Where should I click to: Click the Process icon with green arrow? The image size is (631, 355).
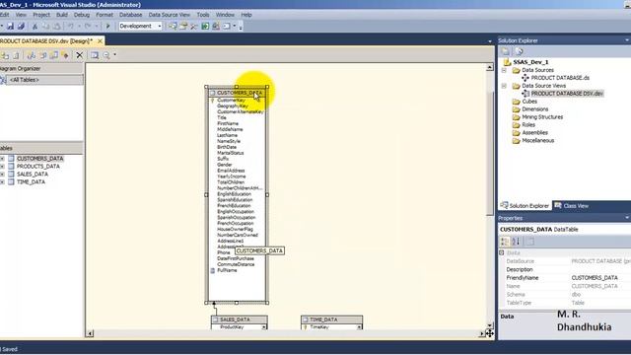[x=205, y=27]
